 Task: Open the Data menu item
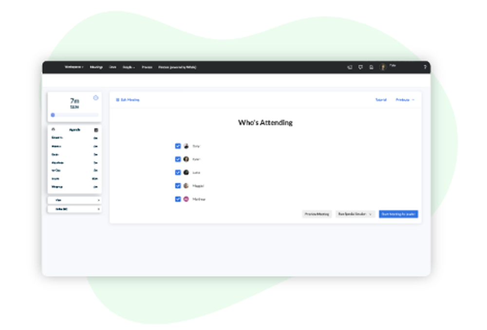pos(113,67)
